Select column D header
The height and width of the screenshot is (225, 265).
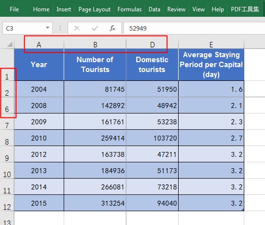click(152, 44)
